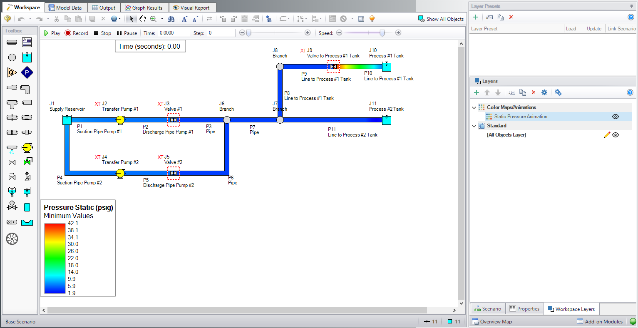638x328 pixels.
Task: Collapse the Standard layer group
Action: [x=474, y=125]
